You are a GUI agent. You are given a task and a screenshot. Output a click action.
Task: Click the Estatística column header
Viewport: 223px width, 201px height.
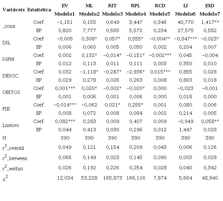[39, 10]
